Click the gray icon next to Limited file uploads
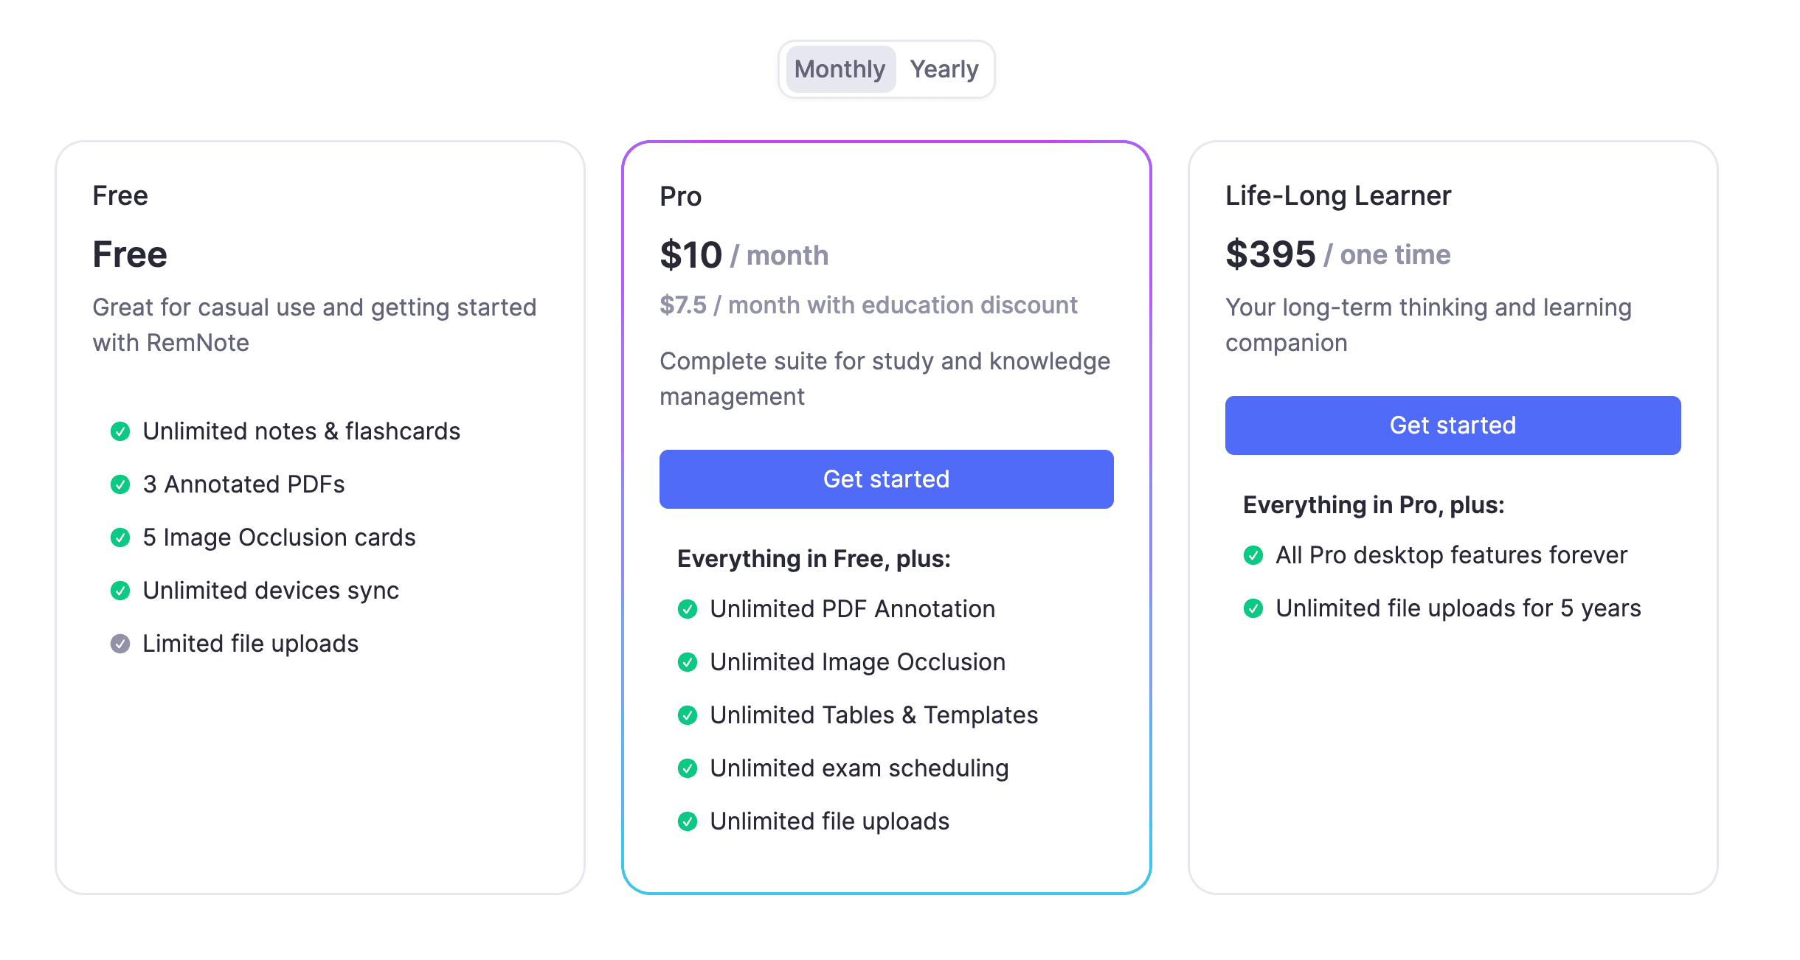This screenshot has height=960, width=1800. pyautogui.click(x=121, y=644)
